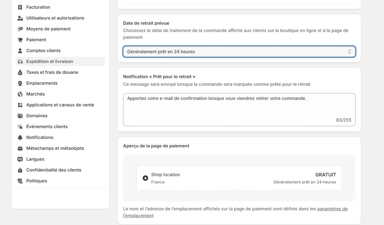Click the Confidentialité des clients lock icon
The width and height of the screenshot is (384, 225).
point(20,170)
